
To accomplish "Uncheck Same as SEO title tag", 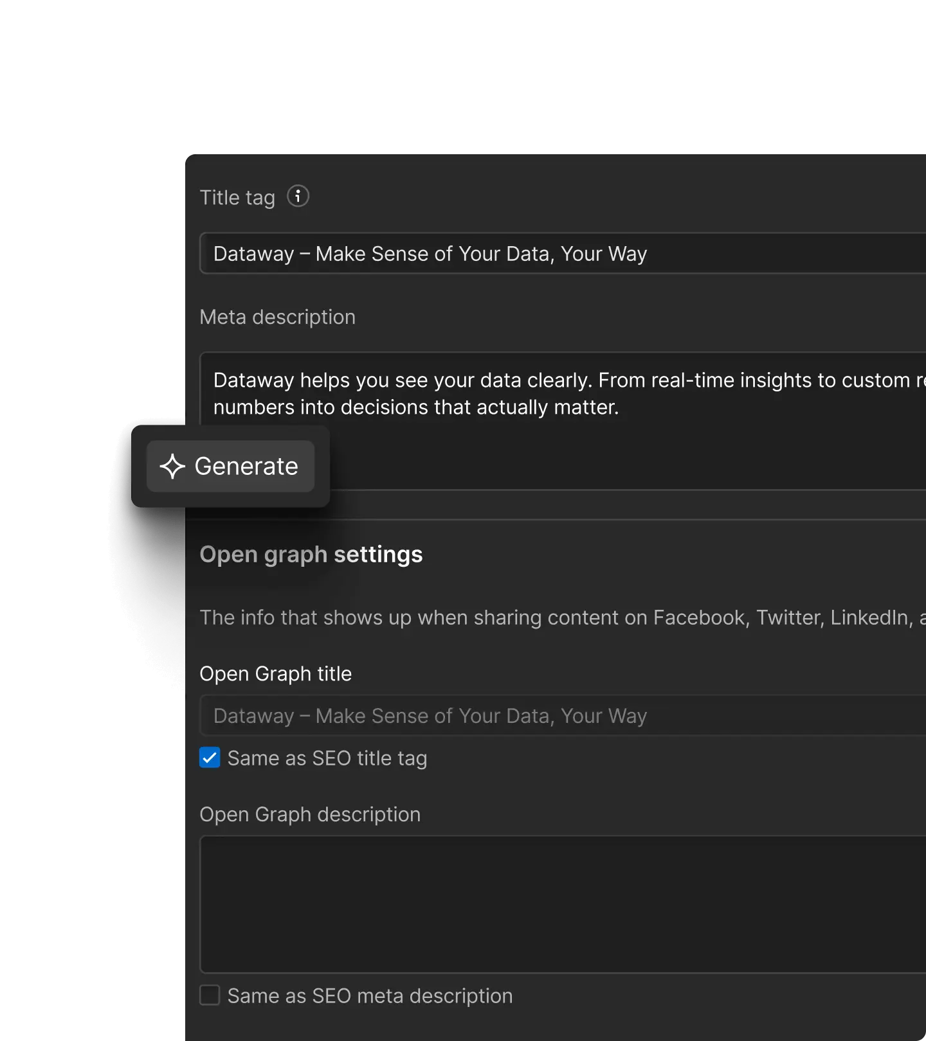I will [210, 758].
